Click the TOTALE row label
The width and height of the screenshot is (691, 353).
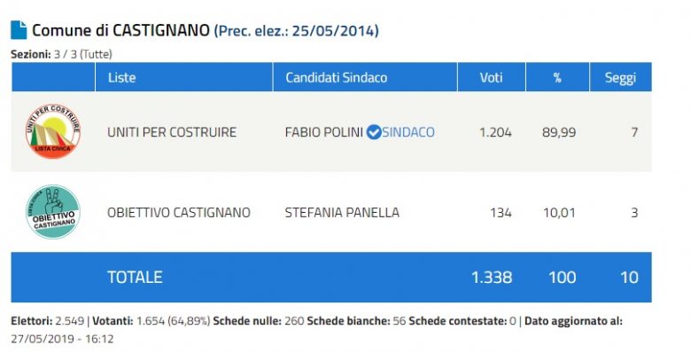coord(135,277)
